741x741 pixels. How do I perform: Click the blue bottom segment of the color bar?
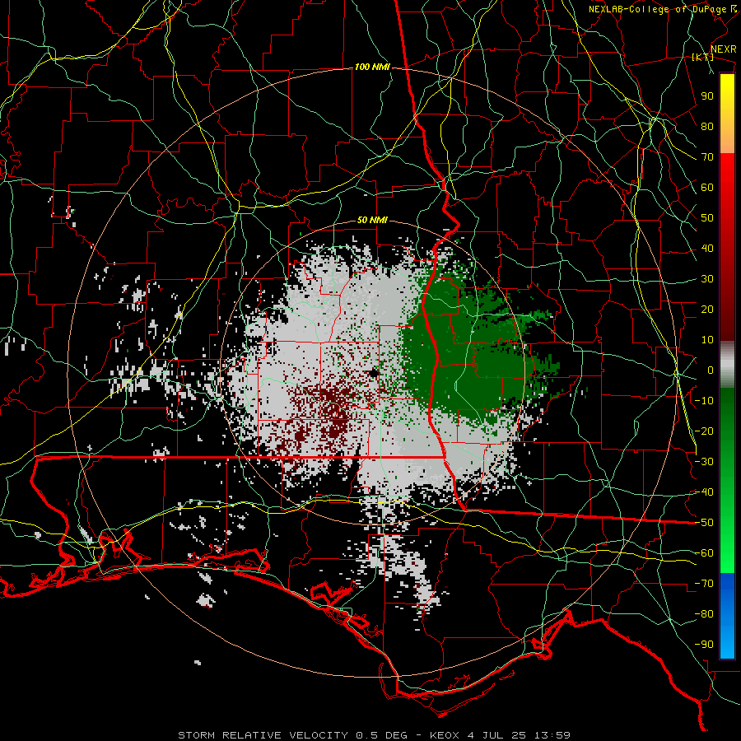pos(727,616)
